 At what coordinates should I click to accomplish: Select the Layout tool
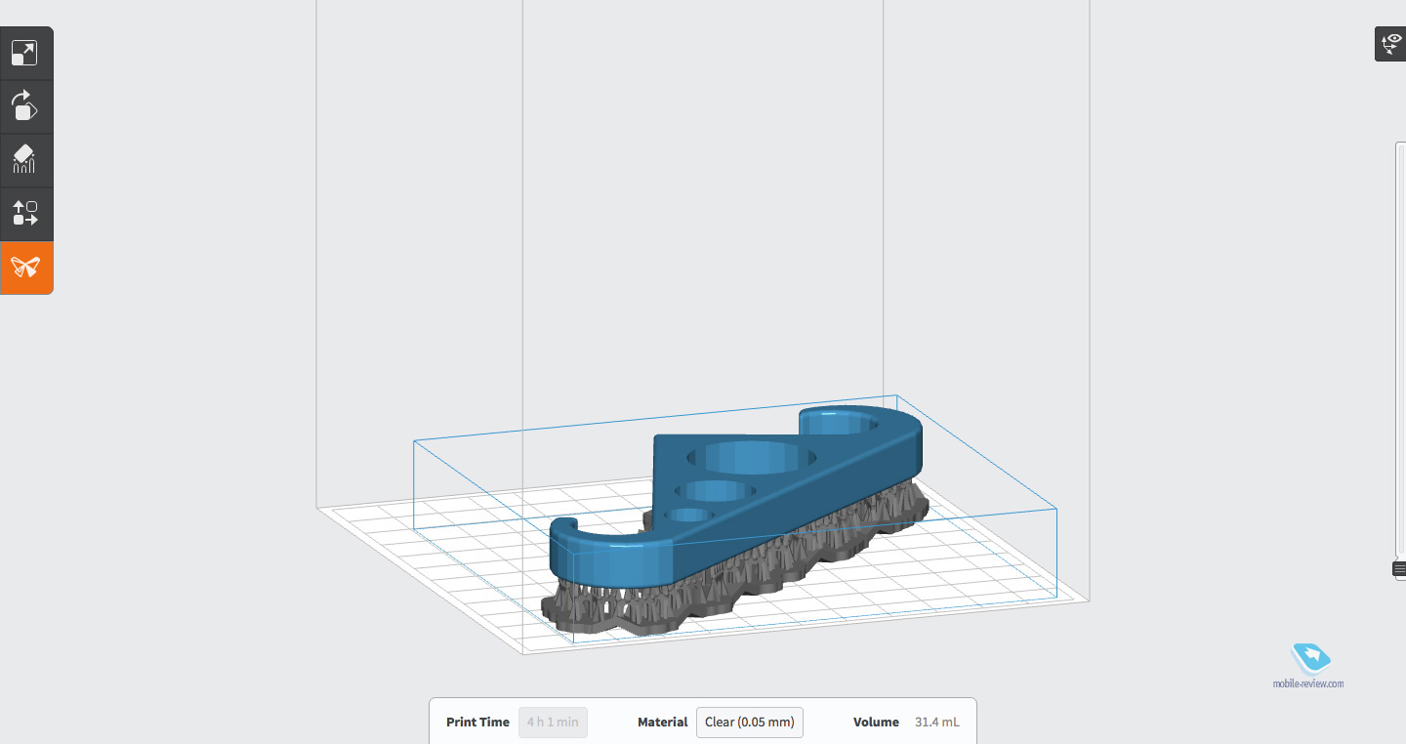[x=25, y=213]
